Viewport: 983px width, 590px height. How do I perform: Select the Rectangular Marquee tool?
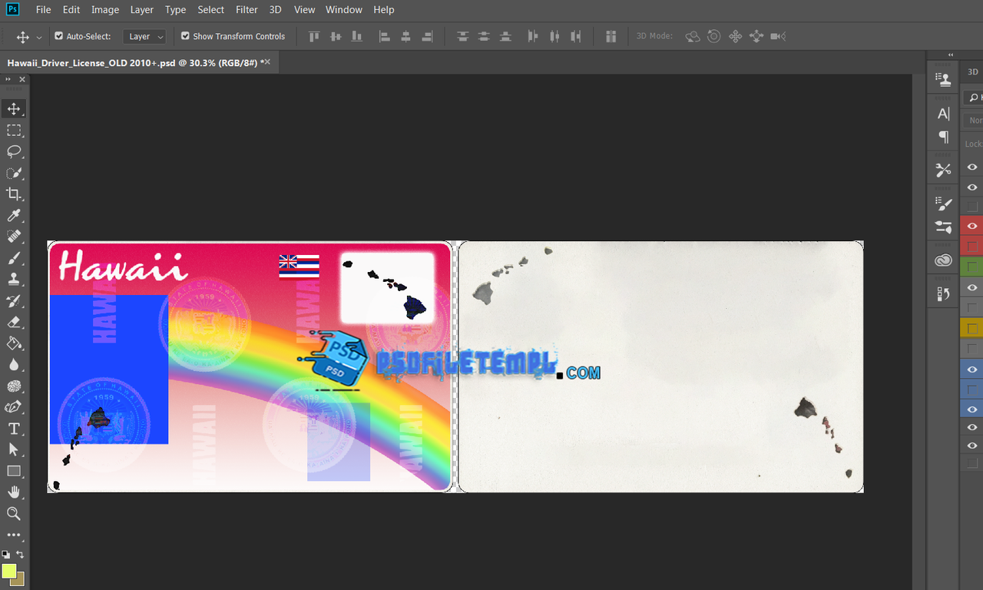(x=14, y=130)
